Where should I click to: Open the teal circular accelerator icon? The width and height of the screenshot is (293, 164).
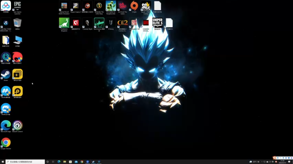point(6,58)
